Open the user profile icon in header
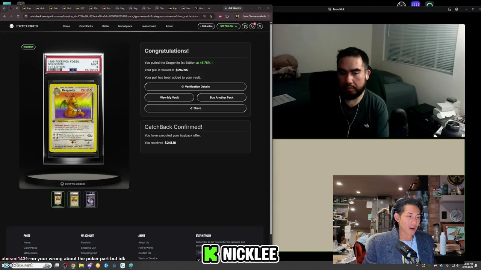 point(260,26)
